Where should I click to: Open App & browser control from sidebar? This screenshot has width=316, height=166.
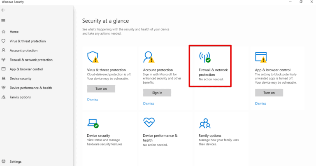pos(26,69)
